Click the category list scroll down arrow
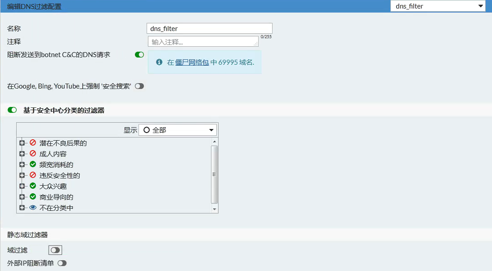 click(215, 209)
